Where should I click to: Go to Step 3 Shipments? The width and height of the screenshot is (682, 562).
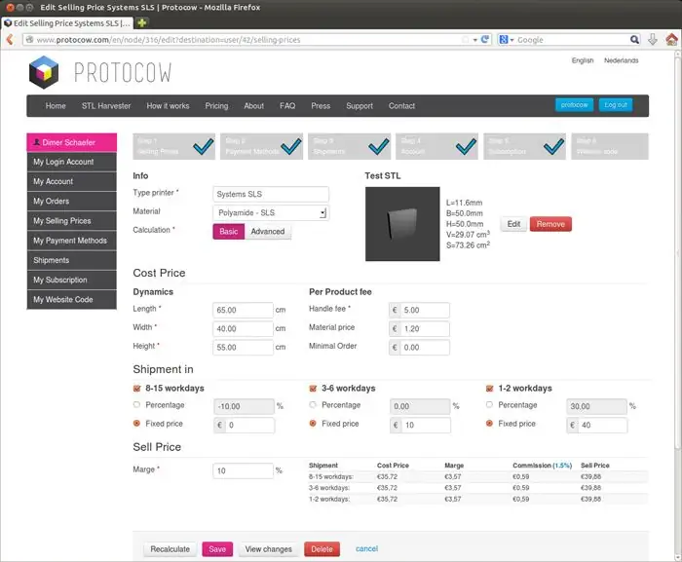coord(349,146)
